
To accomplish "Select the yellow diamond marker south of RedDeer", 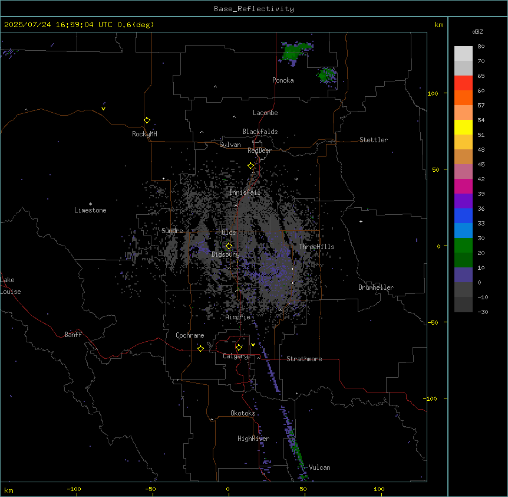I will 251,166.
